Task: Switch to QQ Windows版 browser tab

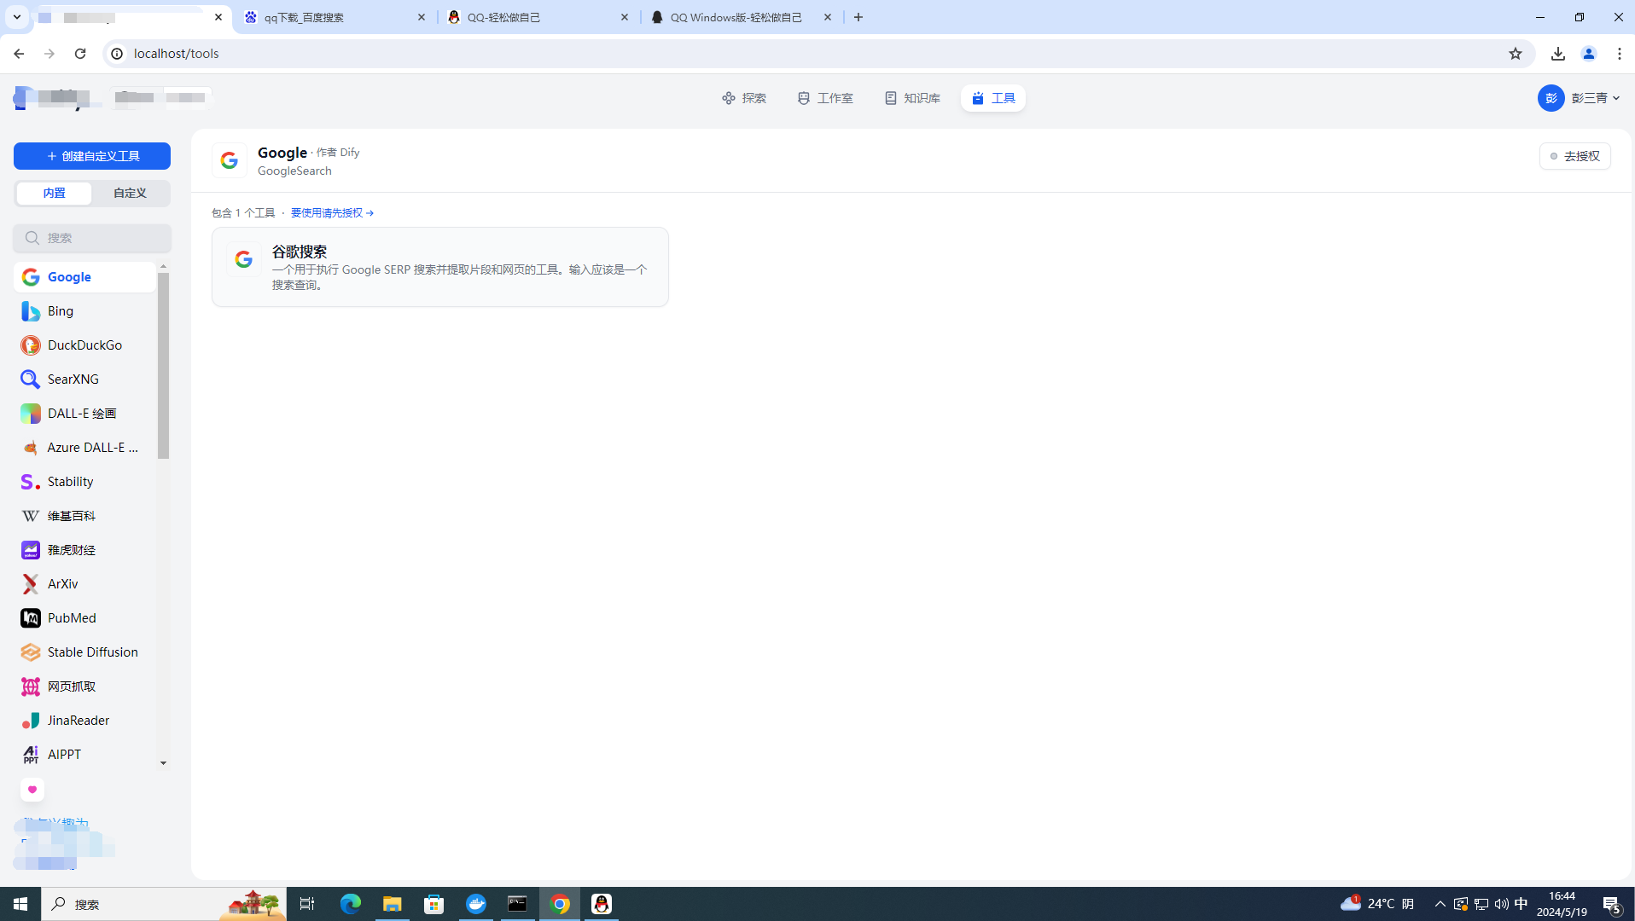Action: 741,17
